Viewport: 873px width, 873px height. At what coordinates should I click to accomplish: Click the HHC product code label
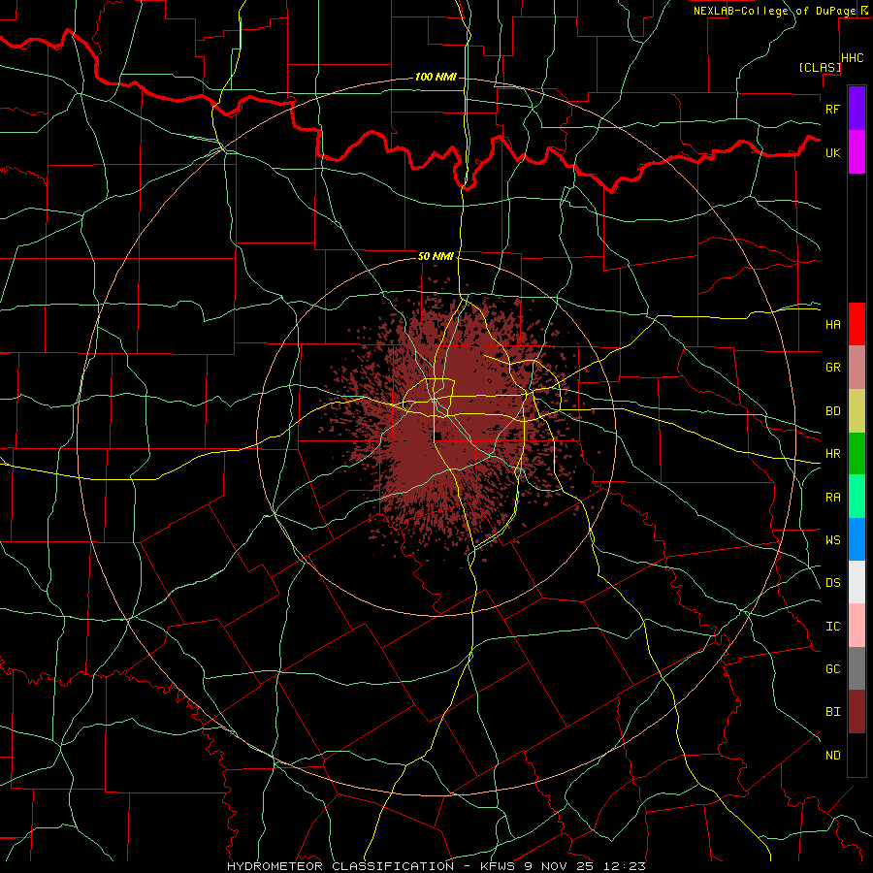pos(853,58)
